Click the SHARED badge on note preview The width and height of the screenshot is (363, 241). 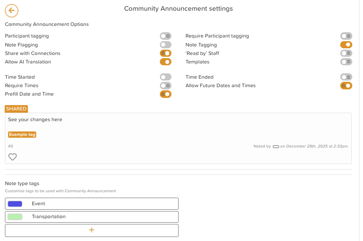click(16, 109)
